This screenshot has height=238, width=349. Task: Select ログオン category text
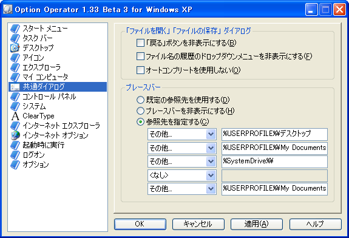33,155
